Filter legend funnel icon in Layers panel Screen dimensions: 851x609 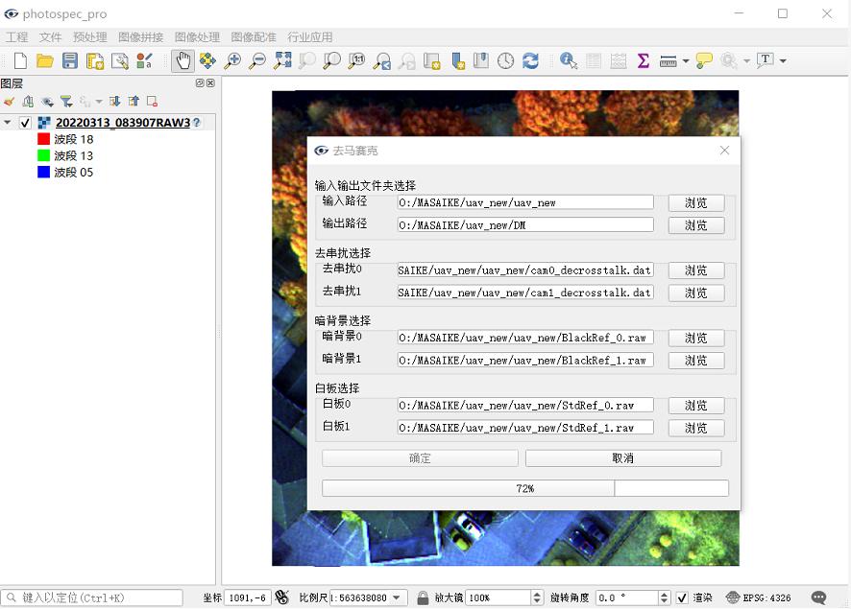point(66,102)
